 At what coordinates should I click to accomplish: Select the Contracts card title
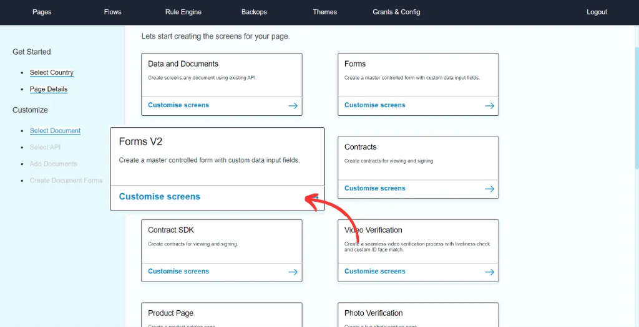point(360,147)
